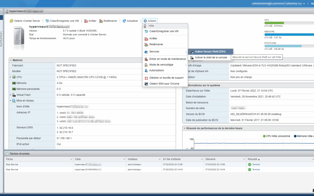Expand the CPU row

[x=11, y=77]
